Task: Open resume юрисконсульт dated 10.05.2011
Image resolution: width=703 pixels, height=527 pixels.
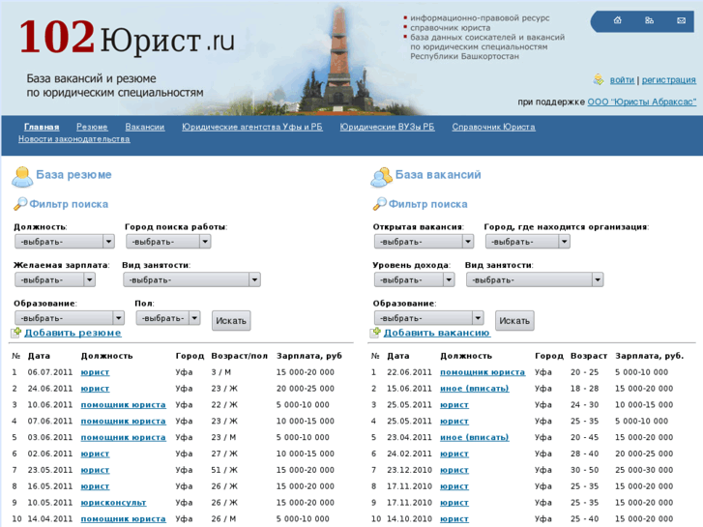Action: point(113,502)
